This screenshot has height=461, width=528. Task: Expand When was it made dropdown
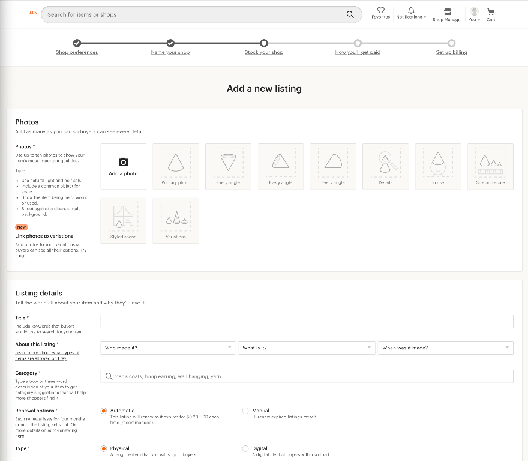coord(445,348)
